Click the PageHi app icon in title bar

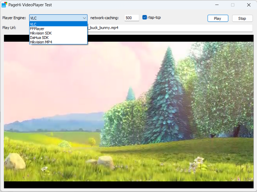click(4, 5)
